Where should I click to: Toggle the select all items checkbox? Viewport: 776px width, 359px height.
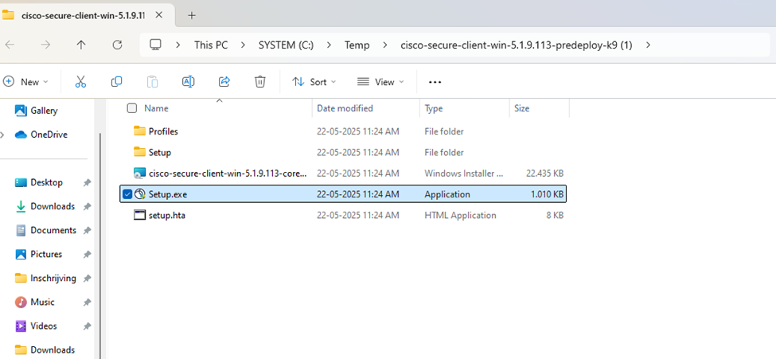132,108
